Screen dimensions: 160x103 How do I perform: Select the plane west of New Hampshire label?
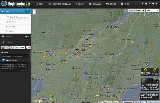tap(98, 96)
